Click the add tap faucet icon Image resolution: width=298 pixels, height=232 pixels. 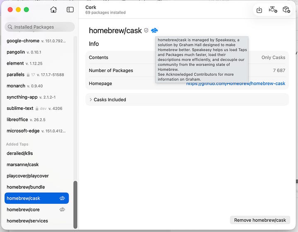[273, 10]
